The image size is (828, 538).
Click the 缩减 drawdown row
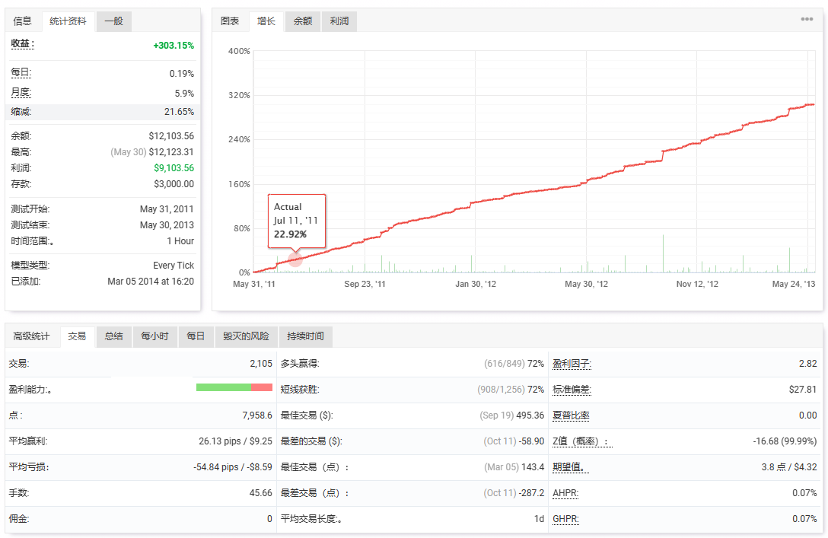point(102,112)
